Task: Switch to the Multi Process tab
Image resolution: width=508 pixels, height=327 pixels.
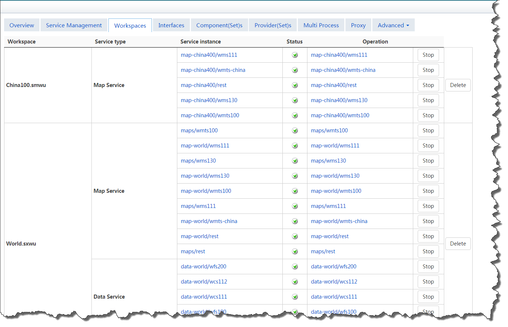Action: coord(321,25)
